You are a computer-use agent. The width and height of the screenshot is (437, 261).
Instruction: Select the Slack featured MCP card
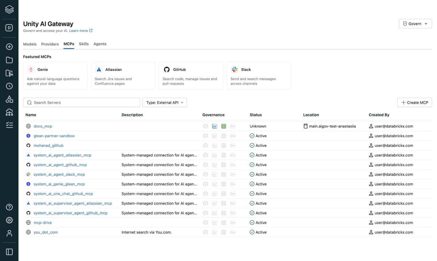[x=259, y=76]
